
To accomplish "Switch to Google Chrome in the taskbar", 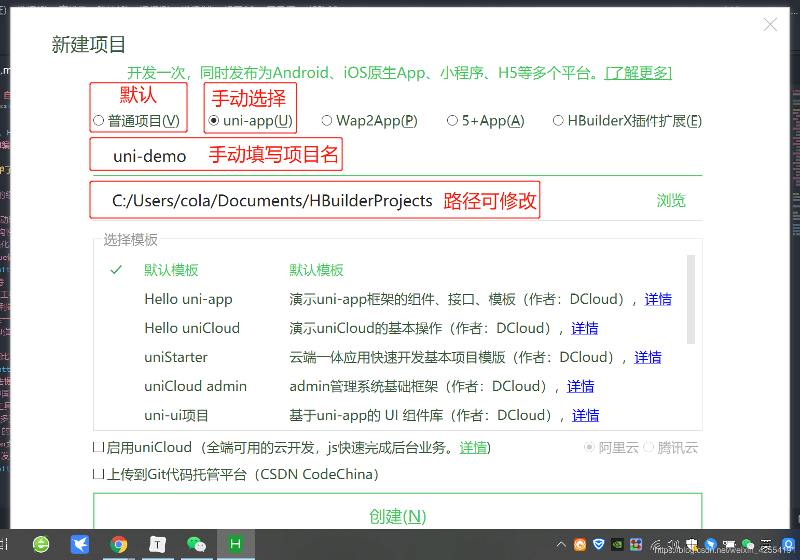I will [119, 544].
